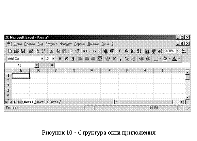Apply Percent style icon
197x141 pixels.
(114, 58)
